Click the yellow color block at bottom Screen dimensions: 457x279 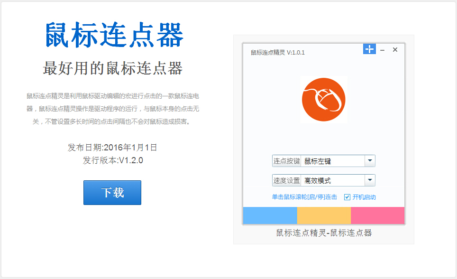[x=324, y=215]
